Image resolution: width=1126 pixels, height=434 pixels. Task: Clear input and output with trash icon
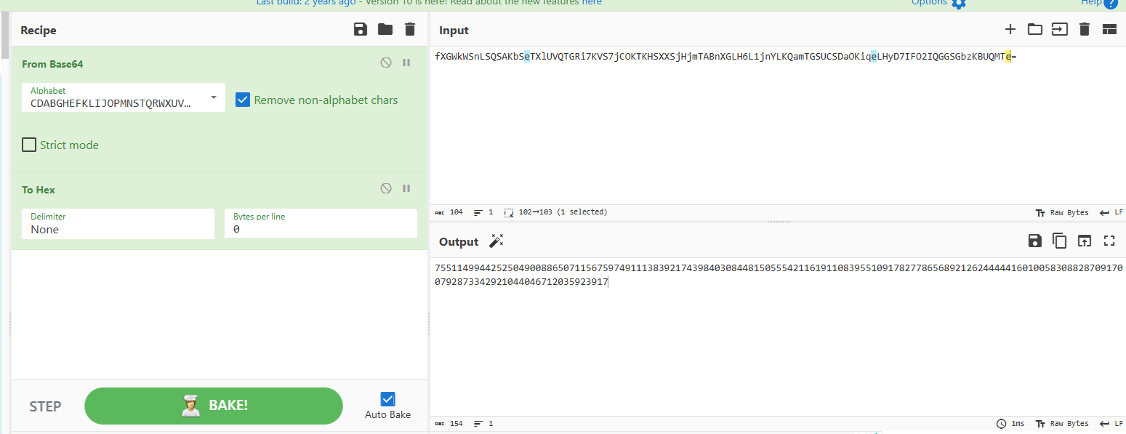click(x=1085, y=29)
